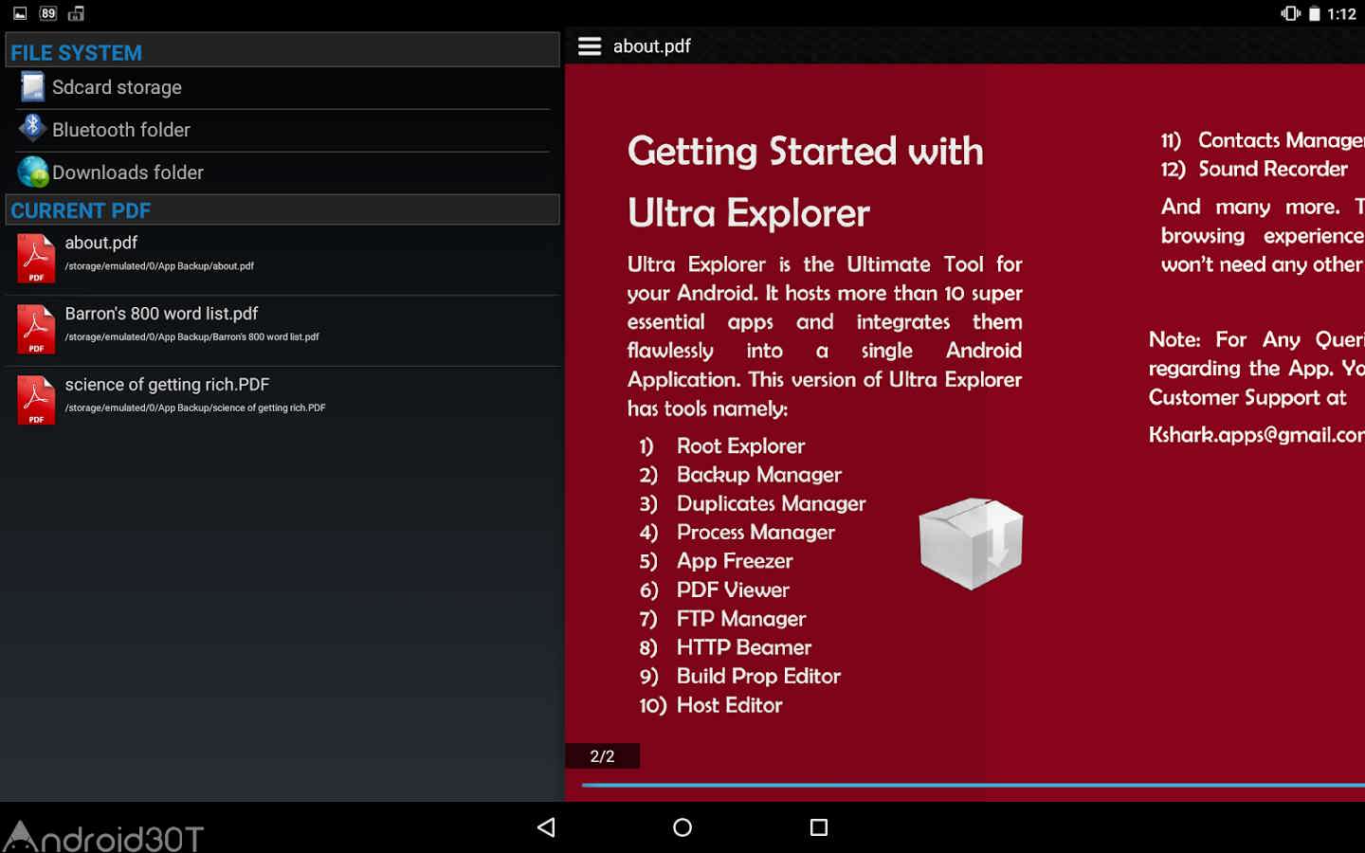Tap the package box image in the PDF

pyautogui.click(x=971, y=543)
